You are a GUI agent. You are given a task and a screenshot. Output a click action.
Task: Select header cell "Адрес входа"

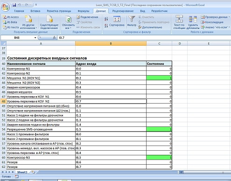point(111,64)
